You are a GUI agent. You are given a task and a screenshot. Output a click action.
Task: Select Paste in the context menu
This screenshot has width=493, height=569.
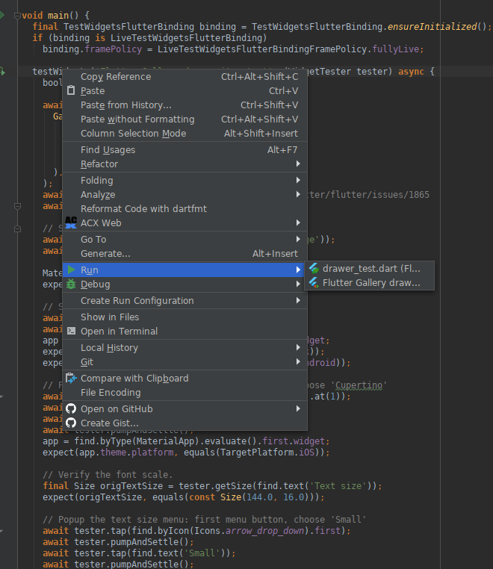point(185,90)
